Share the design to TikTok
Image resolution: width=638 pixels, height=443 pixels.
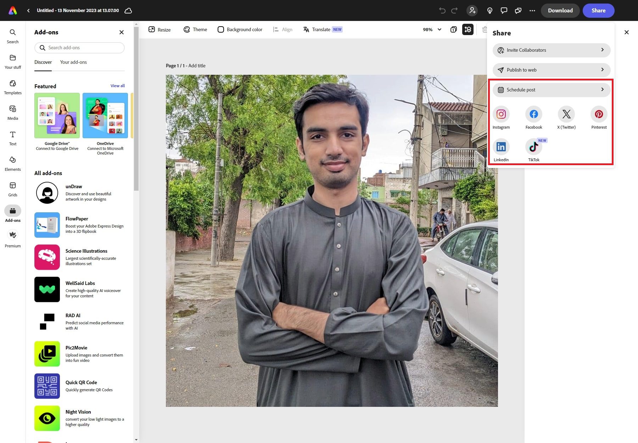(533, 146)
